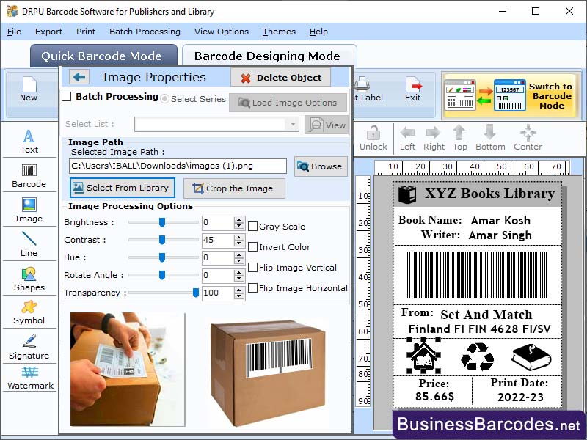The height and width of the screenshot is (440, 587).
Task: Click the Browse button for image path
Action: [321, 166]
